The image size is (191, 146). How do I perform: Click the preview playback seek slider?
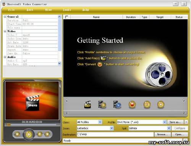[x=32, y=125]
